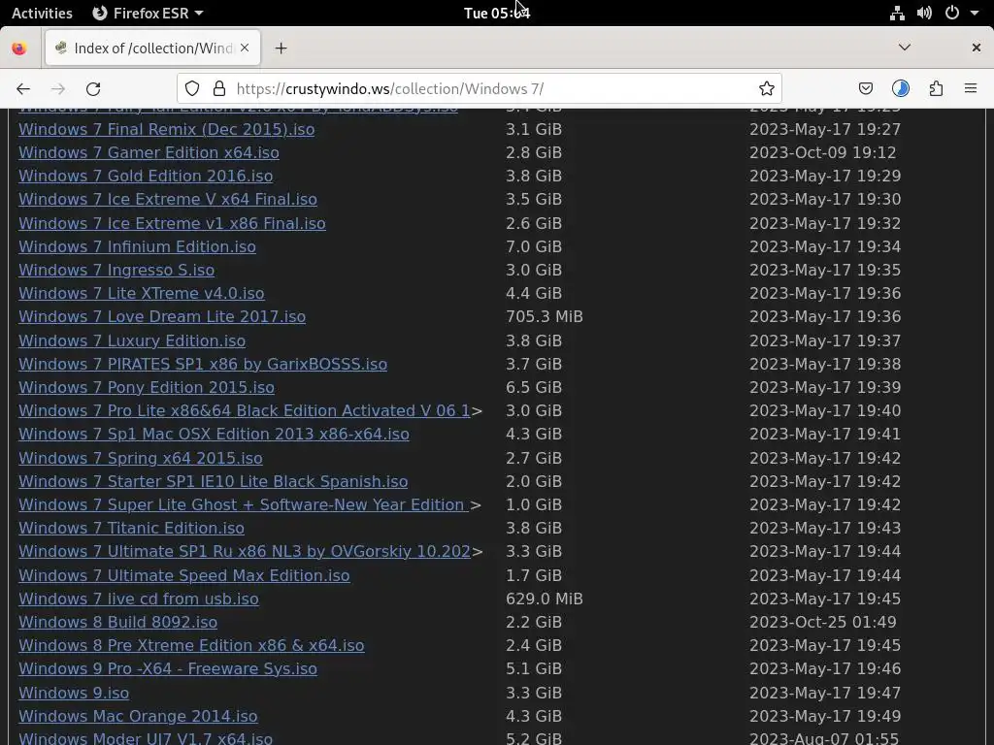Click Windows 7 Pro Lite Black Edition link
The width and height of the screenshot is (994, 745).
244,411
